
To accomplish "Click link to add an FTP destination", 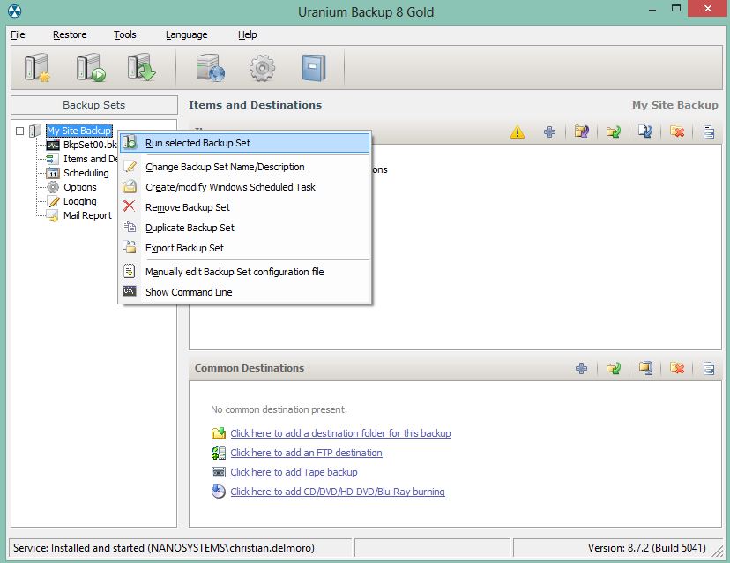I will pos(306,453).
